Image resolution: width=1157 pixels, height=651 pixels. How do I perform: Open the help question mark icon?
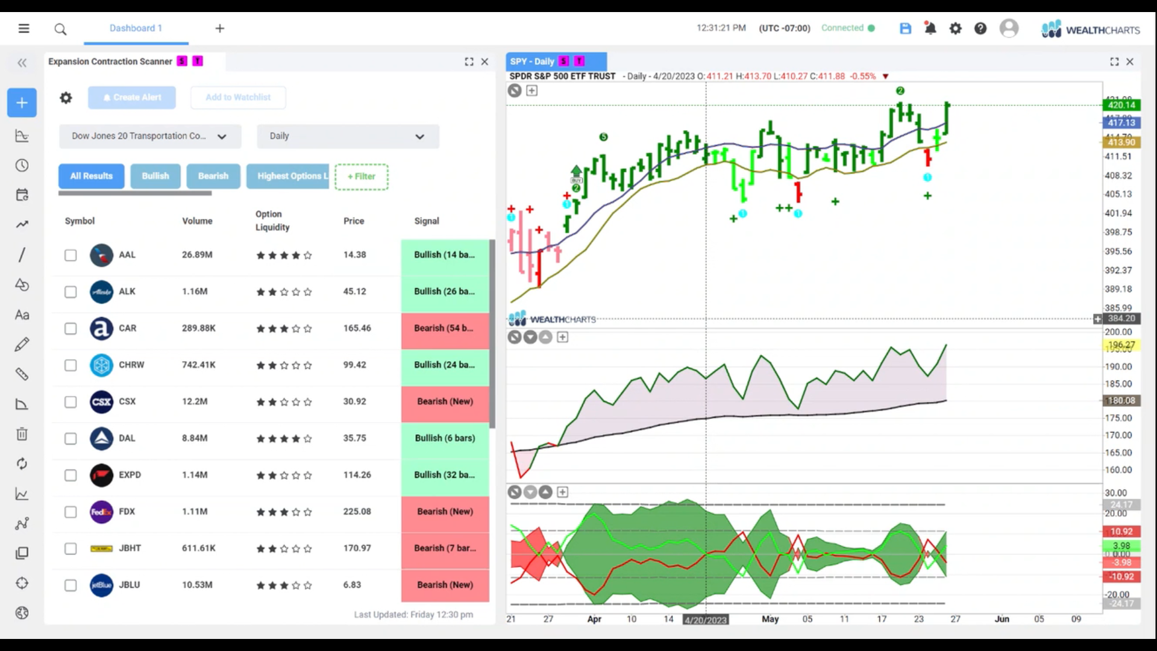[x=980, y=28]
